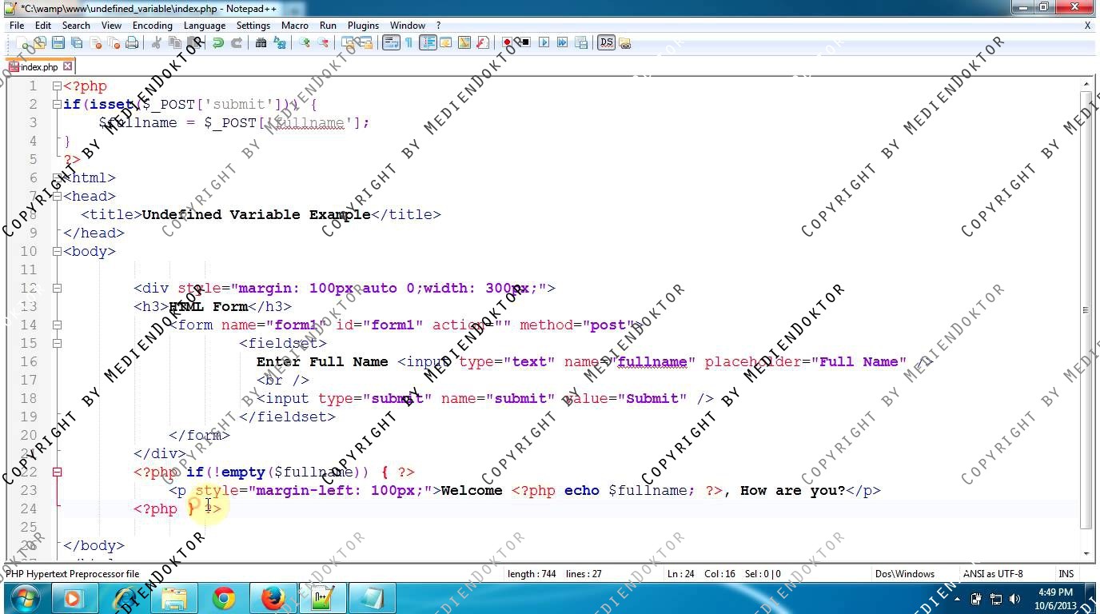
Task: Open the Plugins menu
Action: coord(363,26)
